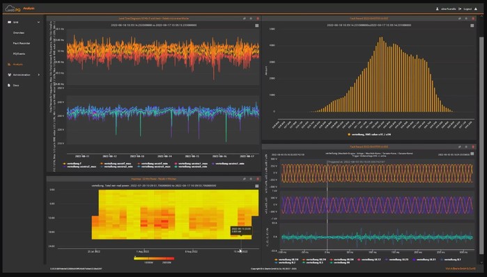Open the PQ Events page in sidebar
The width and height of the screenshot is (487, 277).
coord(19,54)
